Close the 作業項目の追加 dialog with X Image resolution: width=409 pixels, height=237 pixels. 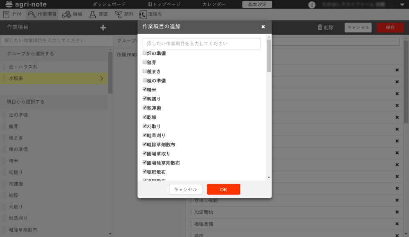263,27
